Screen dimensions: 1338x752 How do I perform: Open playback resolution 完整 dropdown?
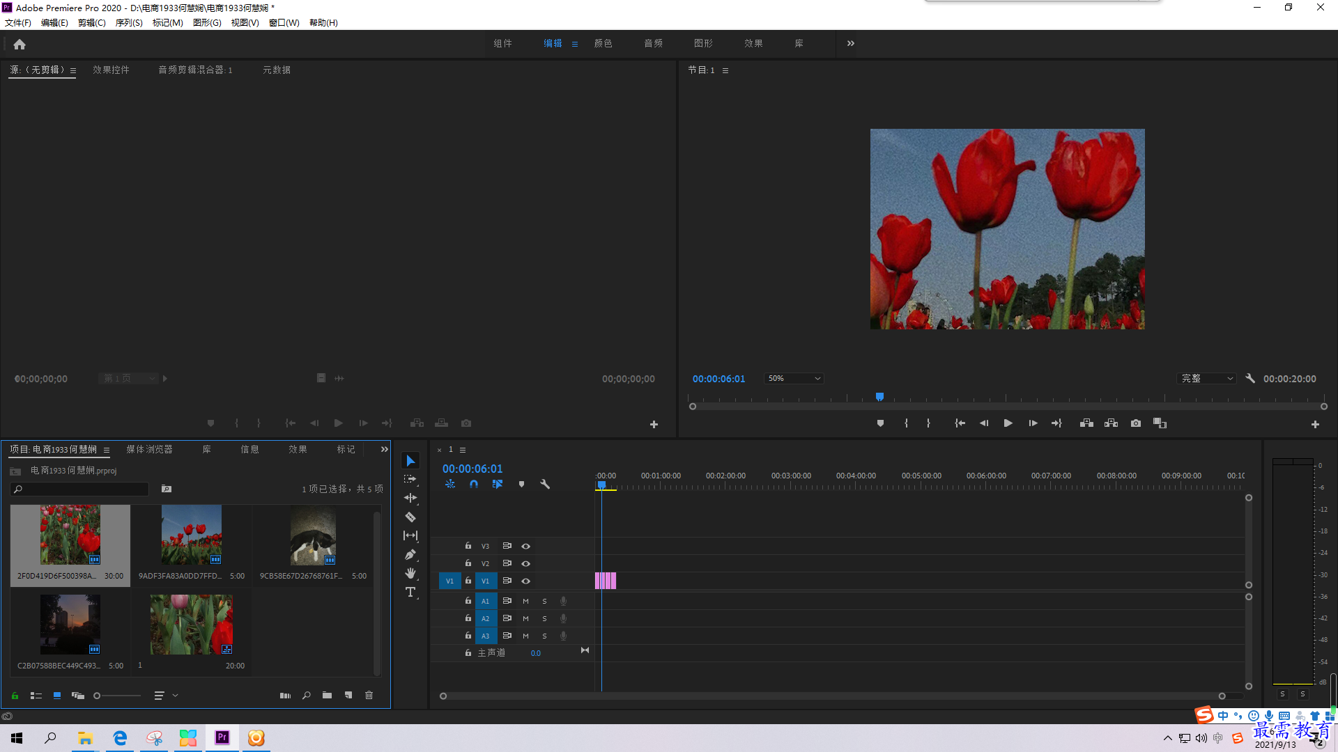tap(1207, 378)
